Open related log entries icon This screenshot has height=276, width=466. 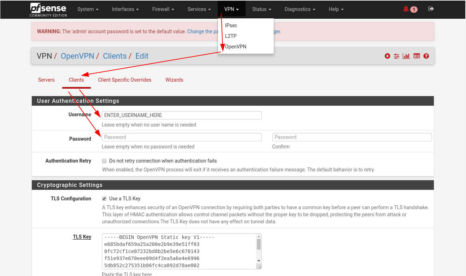click(x=417, y=56)
